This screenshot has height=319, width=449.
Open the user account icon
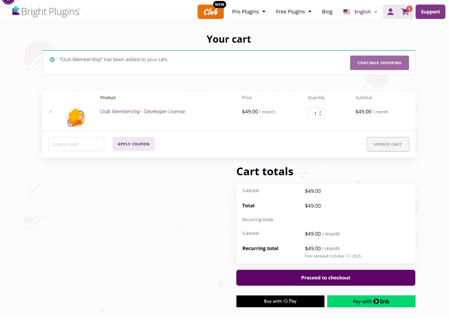tap(390, 12)
